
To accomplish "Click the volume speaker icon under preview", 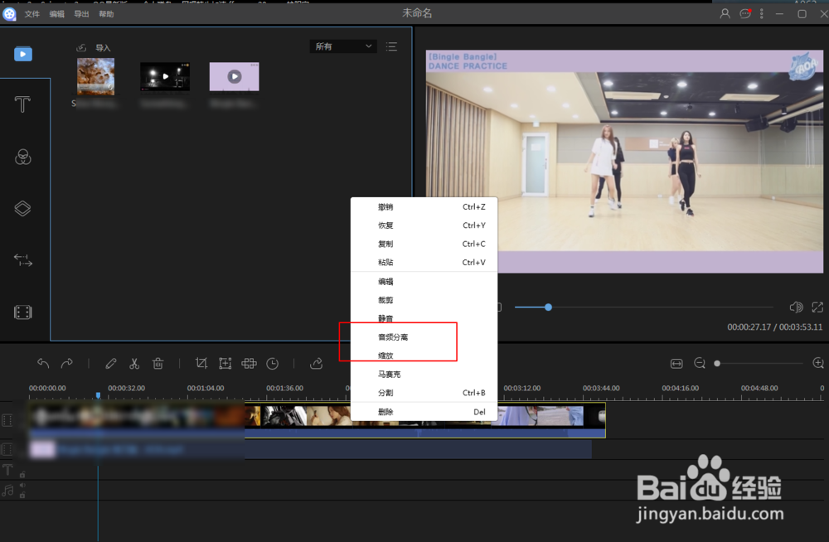I will [796, 307].
